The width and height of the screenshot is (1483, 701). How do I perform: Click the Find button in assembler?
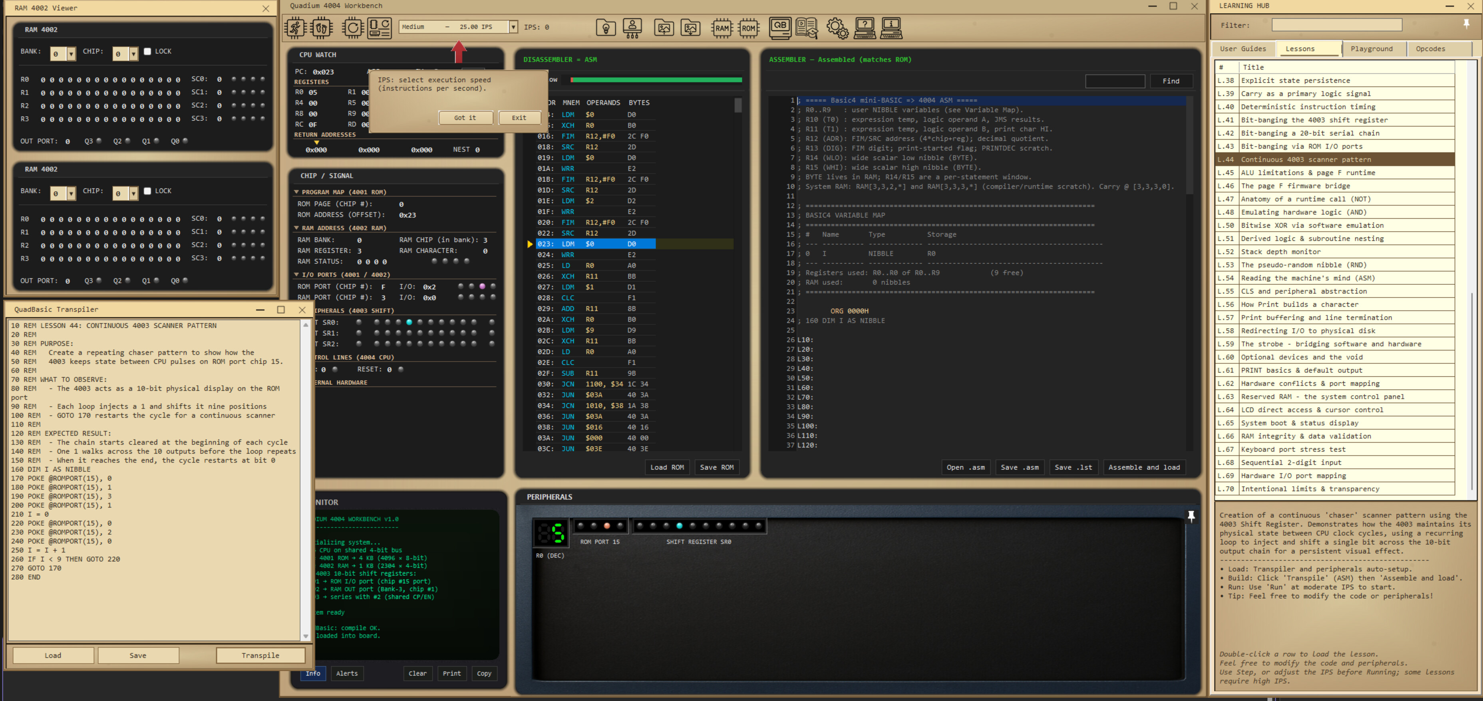click(x=1171, y=81)
